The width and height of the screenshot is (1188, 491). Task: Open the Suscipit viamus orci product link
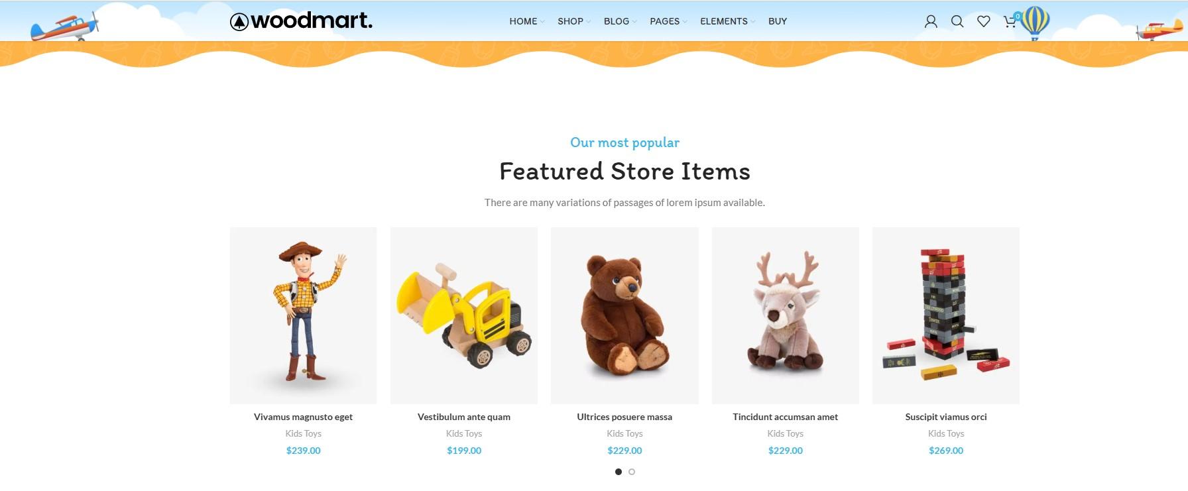click(x=946, y=417)
